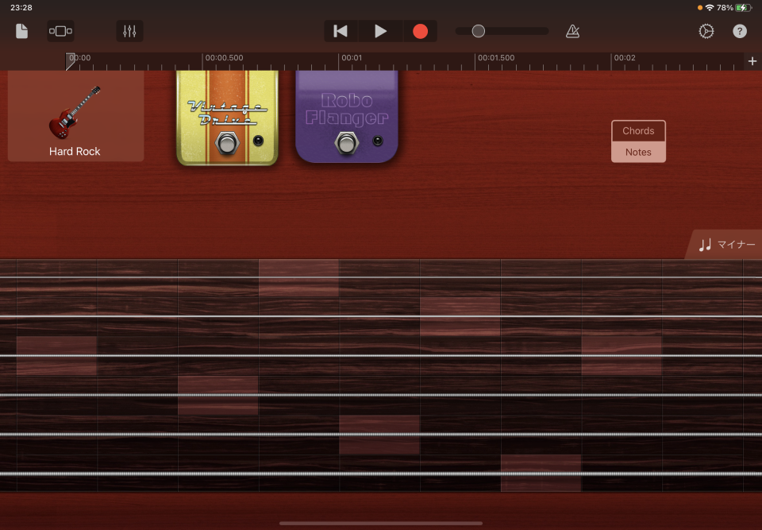Toggle the metronome icon
This screenshot has height=530, width=762.
tap(572, 32)
